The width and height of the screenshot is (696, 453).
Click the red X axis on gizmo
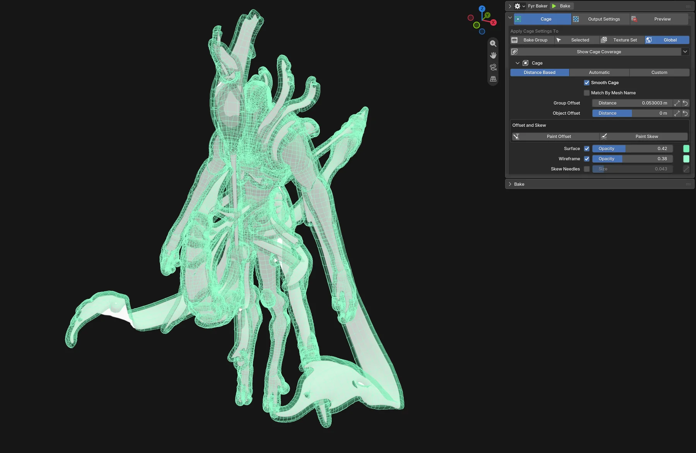point(493,22)
